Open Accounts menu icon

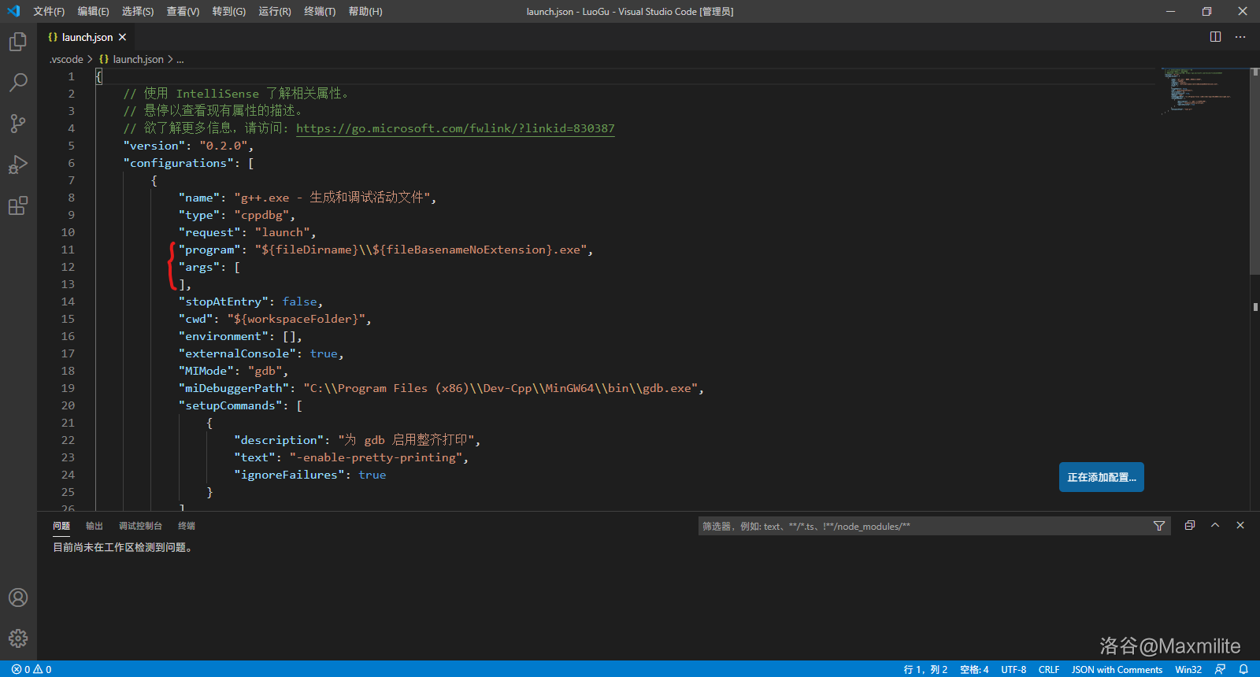pos(18,597)
